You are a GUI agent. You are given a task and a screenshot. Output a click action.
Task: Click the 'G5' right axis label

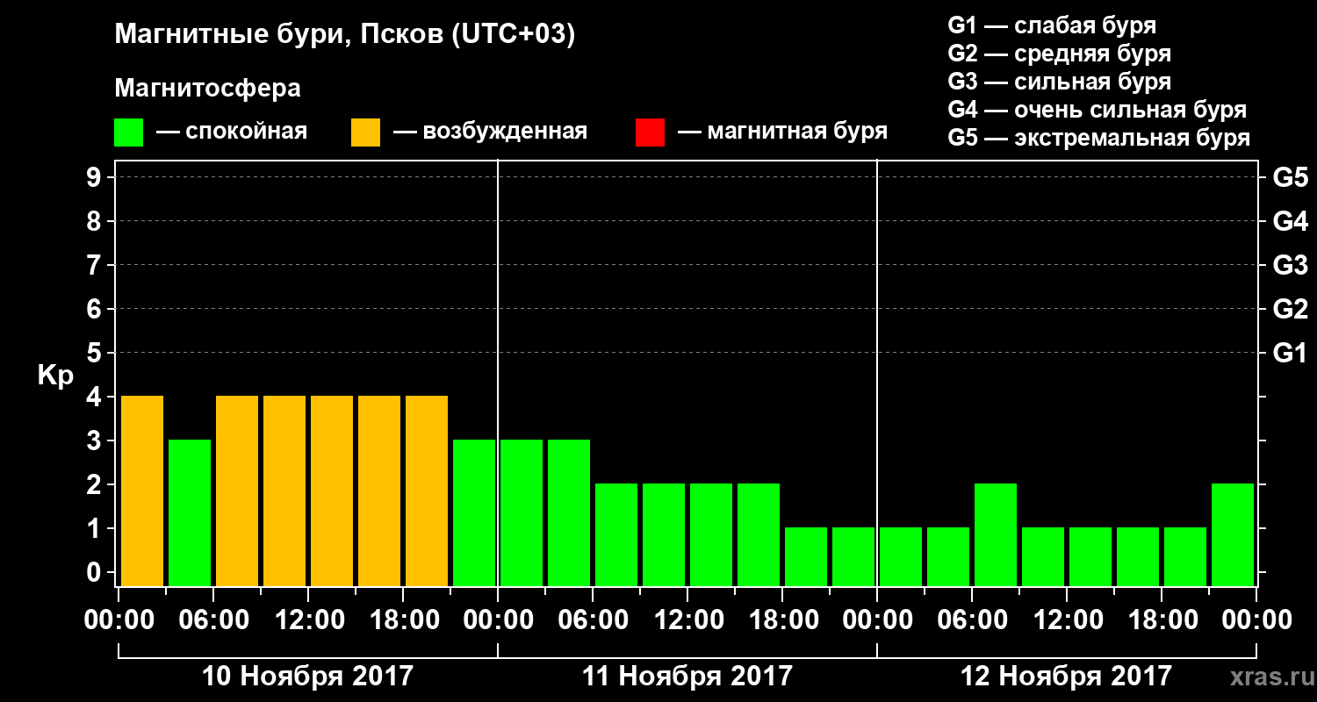click(x=1290, y=177)
